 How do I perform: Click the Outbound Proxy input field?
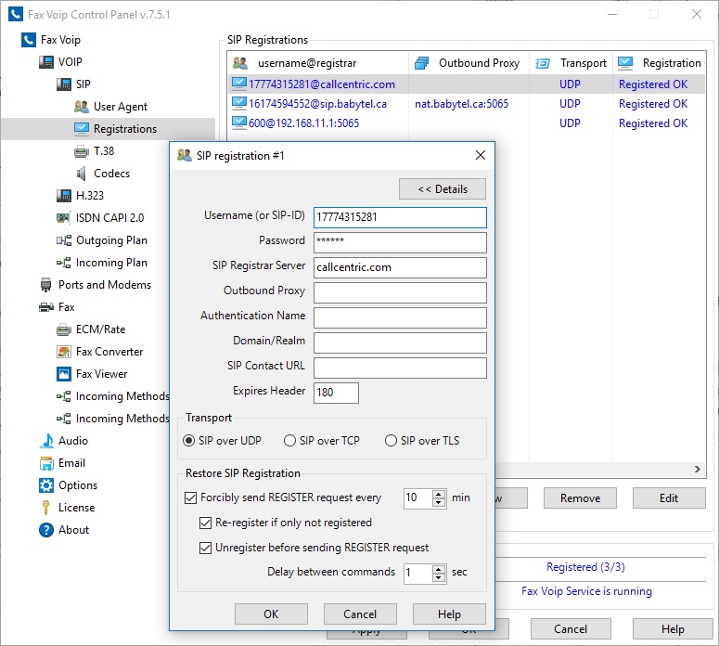tap(400, 292)
